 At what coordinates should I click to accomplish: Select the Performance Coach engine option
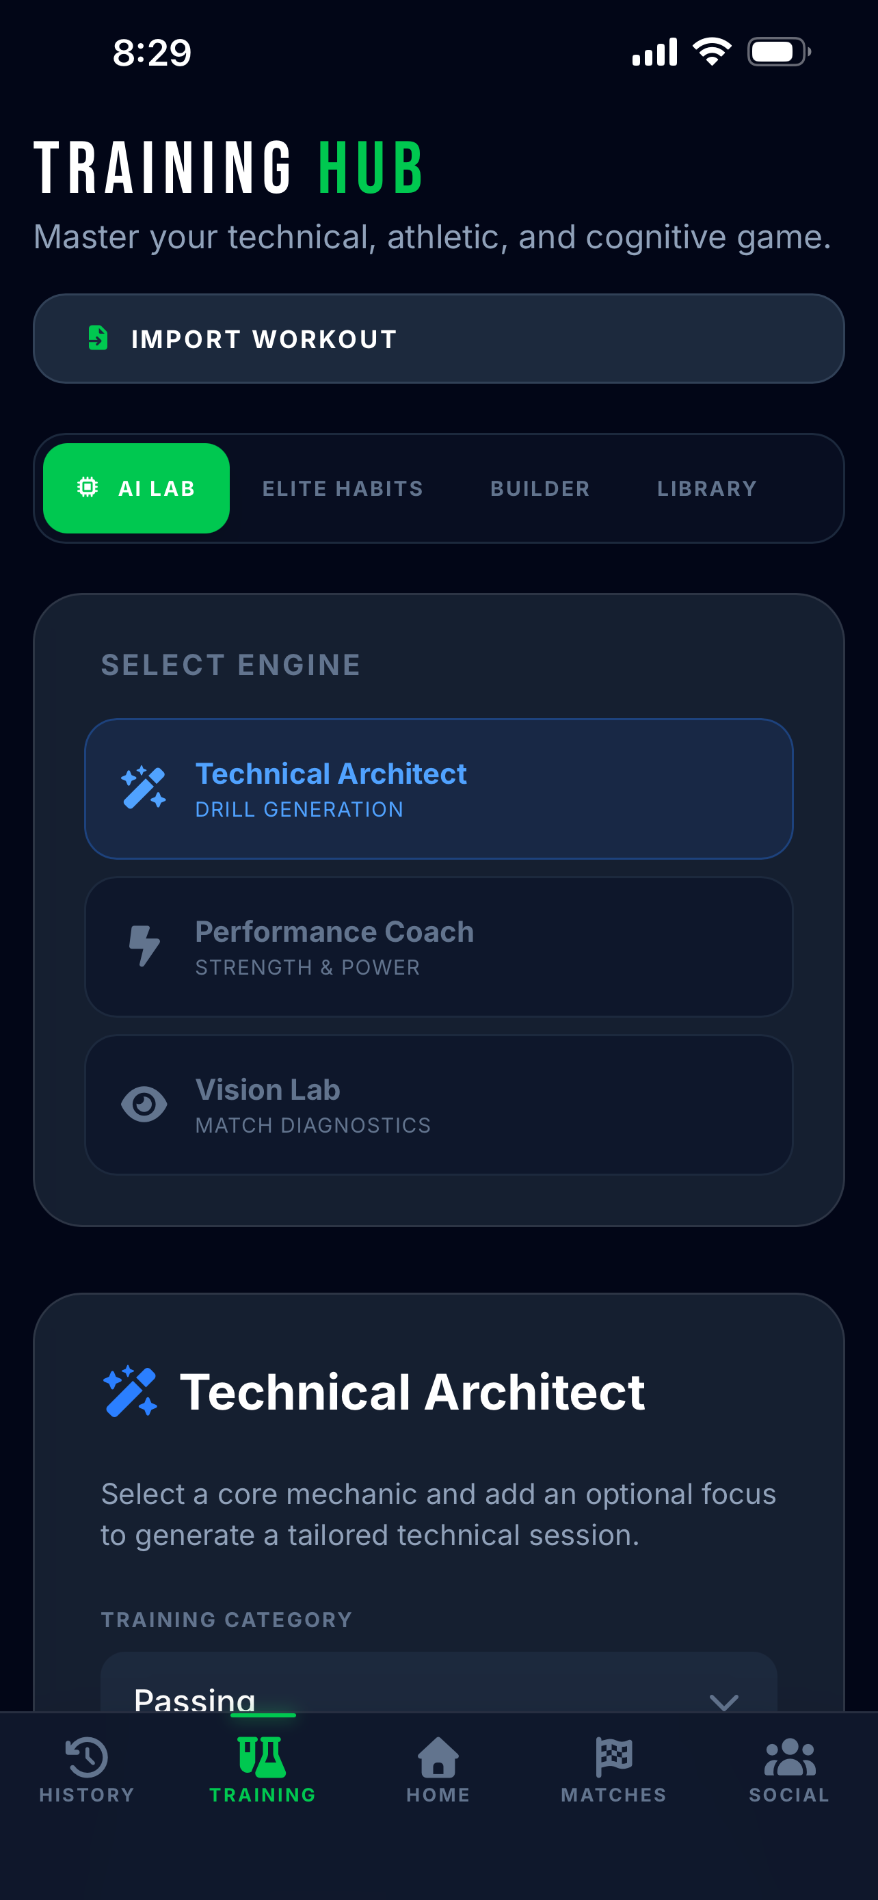(x=438, y=947)
